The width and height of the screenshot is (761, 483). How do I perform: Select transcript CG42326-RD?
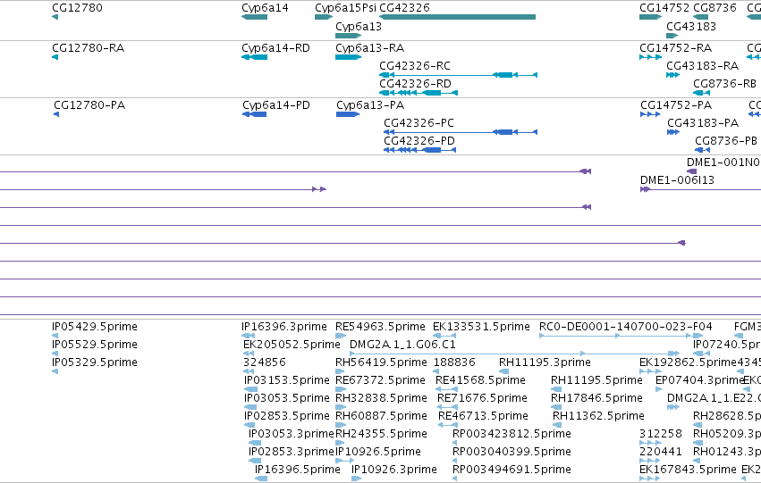(416, 84)
